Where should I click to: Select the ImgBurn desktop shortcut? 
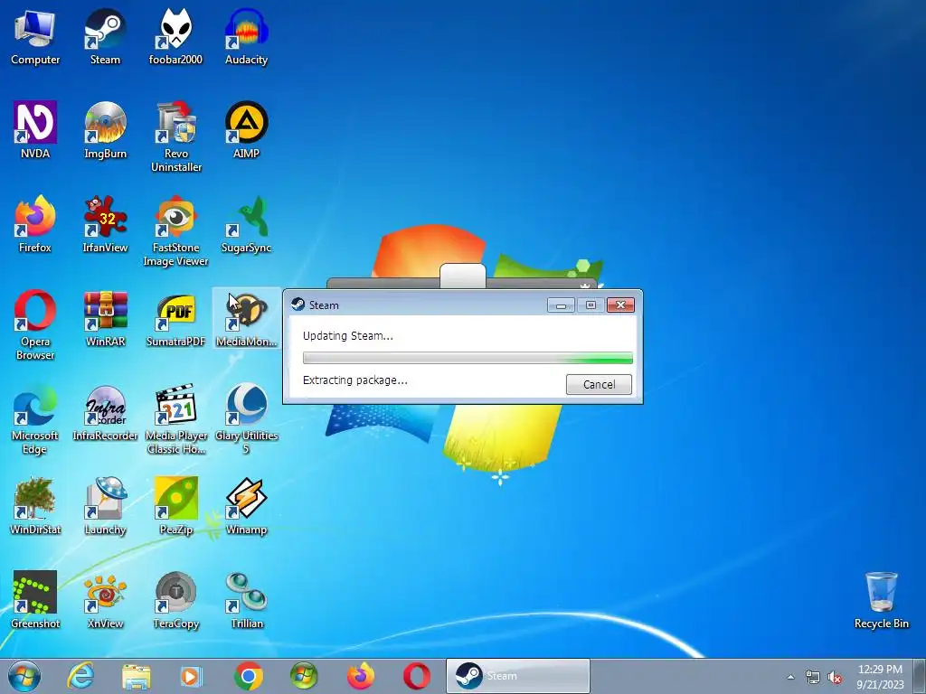point(105,130)
